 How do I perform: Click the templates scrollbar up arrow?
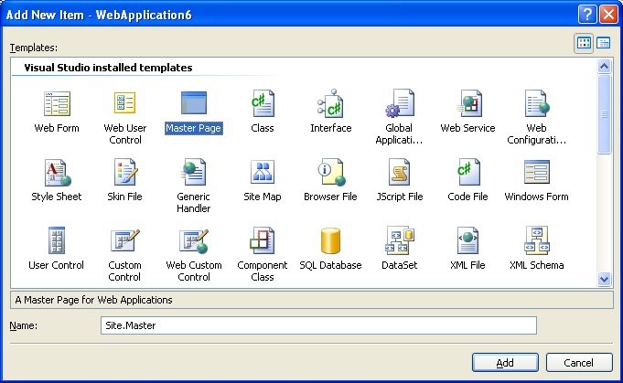click(604, 67)
